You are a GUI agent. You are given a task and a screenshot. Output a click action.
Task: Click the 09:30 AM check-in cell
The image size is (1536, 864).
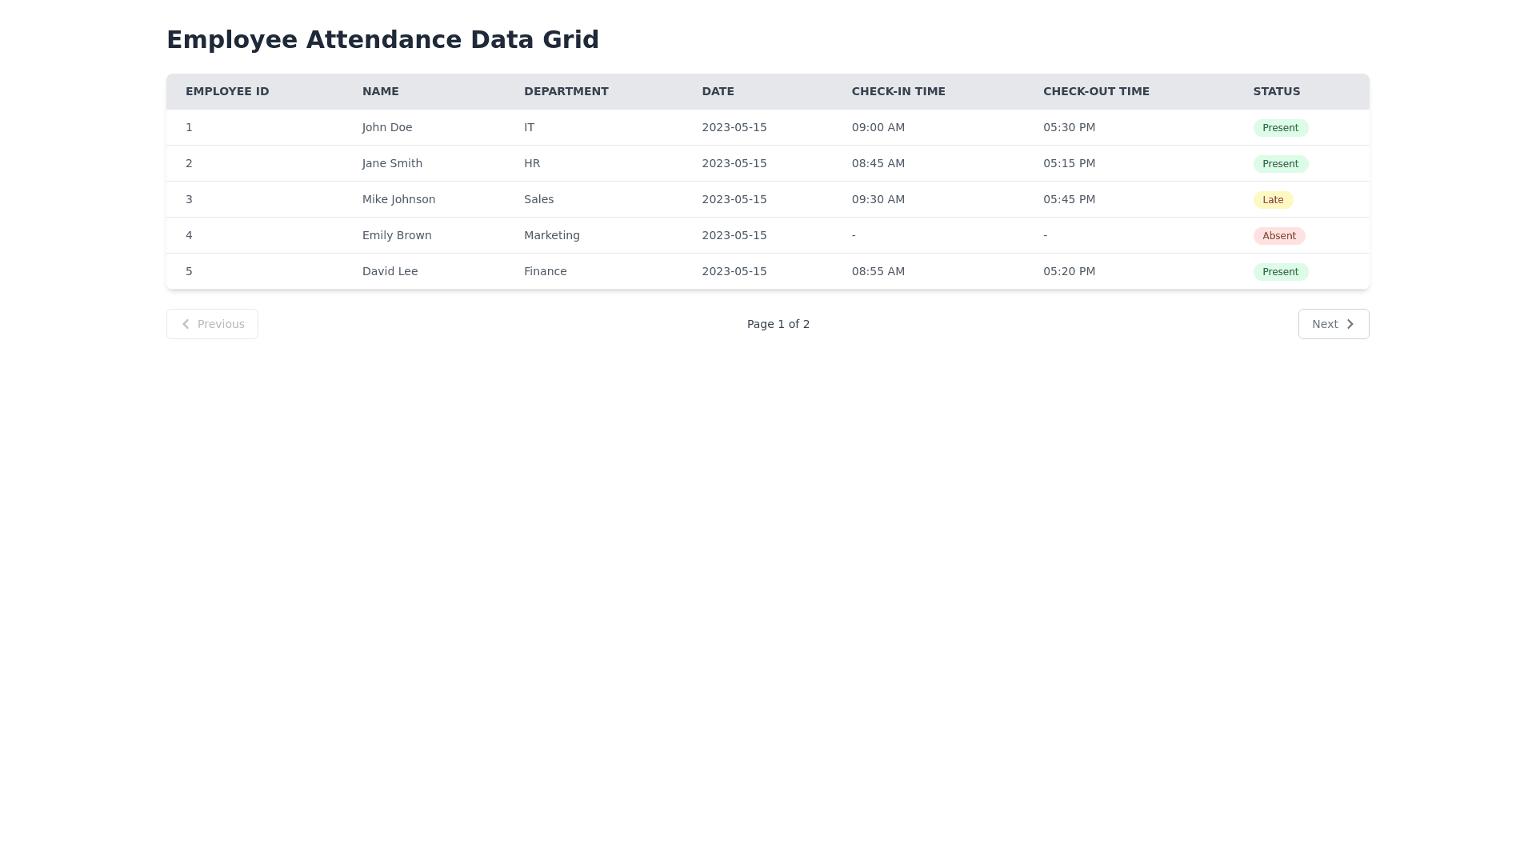click(878, 199)
